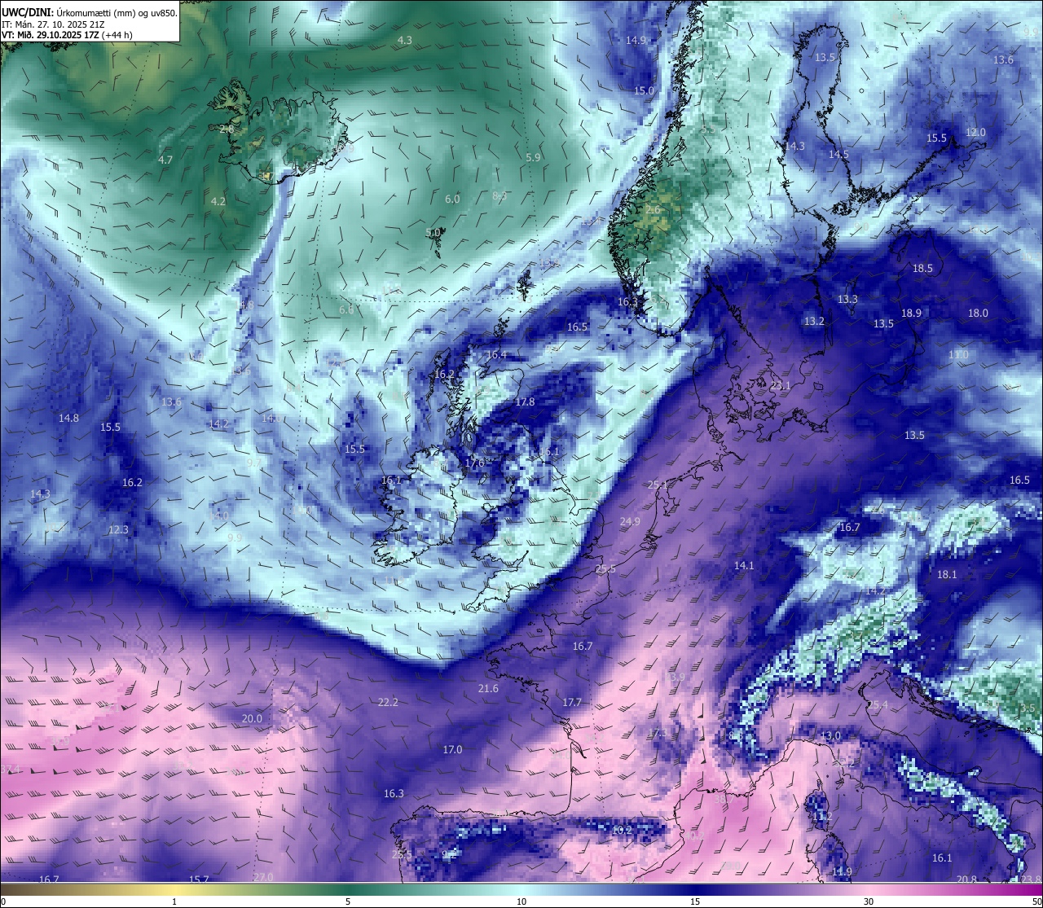Click the value '24.9' over the southern North Sea
The height and width of the screenshot is (908, 1043).
coord(629,522)
